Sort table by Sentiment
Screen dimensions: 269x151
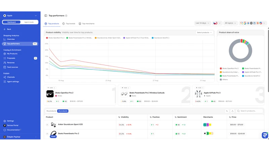point(181,117)
